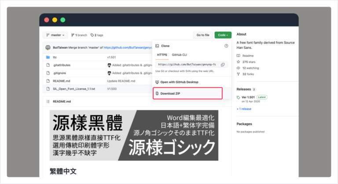Screen dimensions: 338x184
Task: Select Open with GitHub Desktop
Action: pyautogui.click(x=179, y=82)
